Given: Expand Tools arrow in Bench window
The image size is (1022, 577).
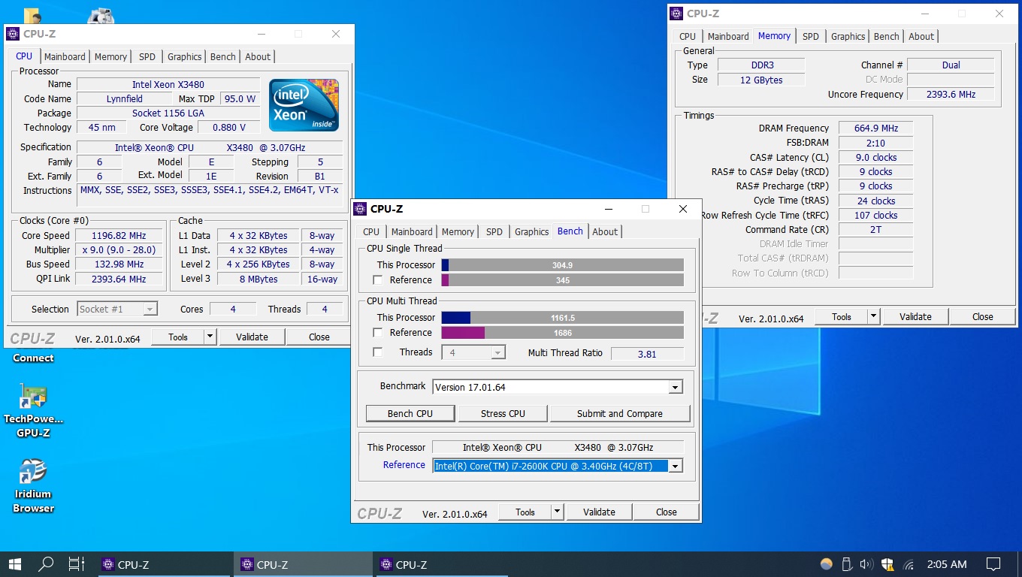Looking at the screenshot, I should point(557,512).
